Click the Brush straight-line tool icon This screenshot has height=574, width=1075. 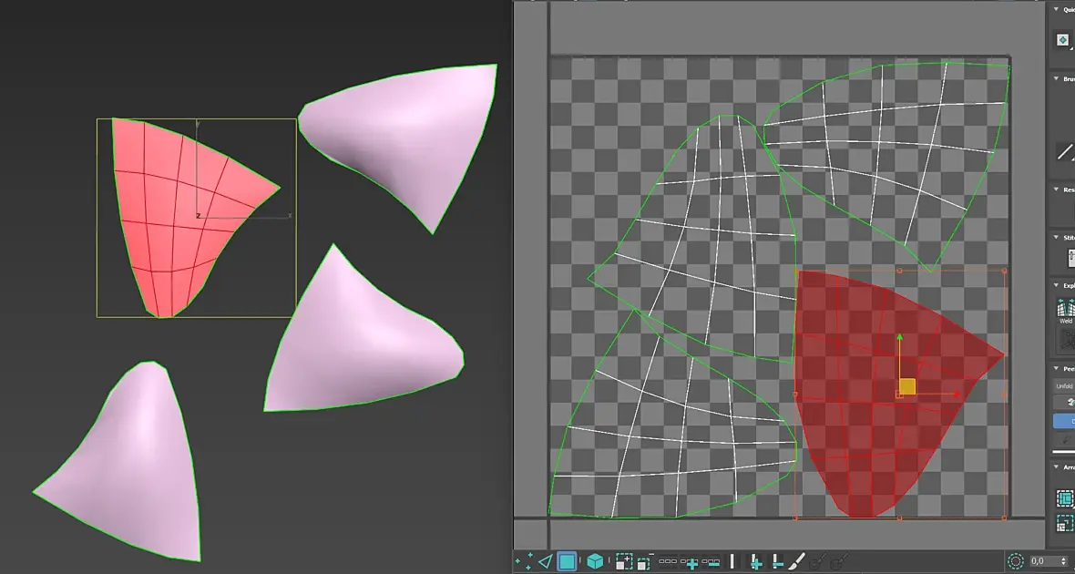point(1065,151)
